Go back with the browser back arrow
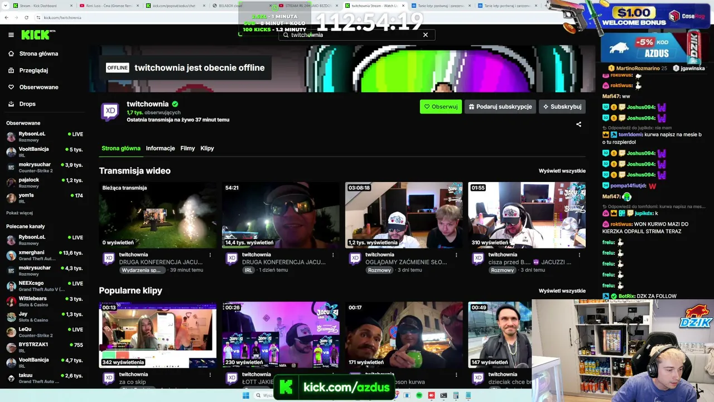The height and width of the screenshot is (402, 714). point(6,17)
